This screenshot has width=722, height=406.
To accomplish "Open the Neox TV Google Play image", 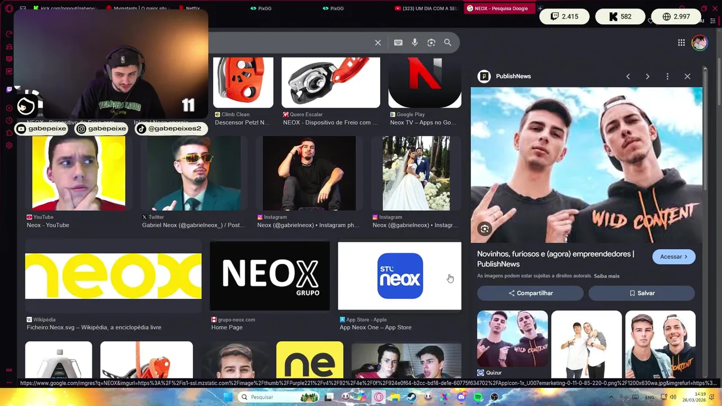I will tap(425, 82).
